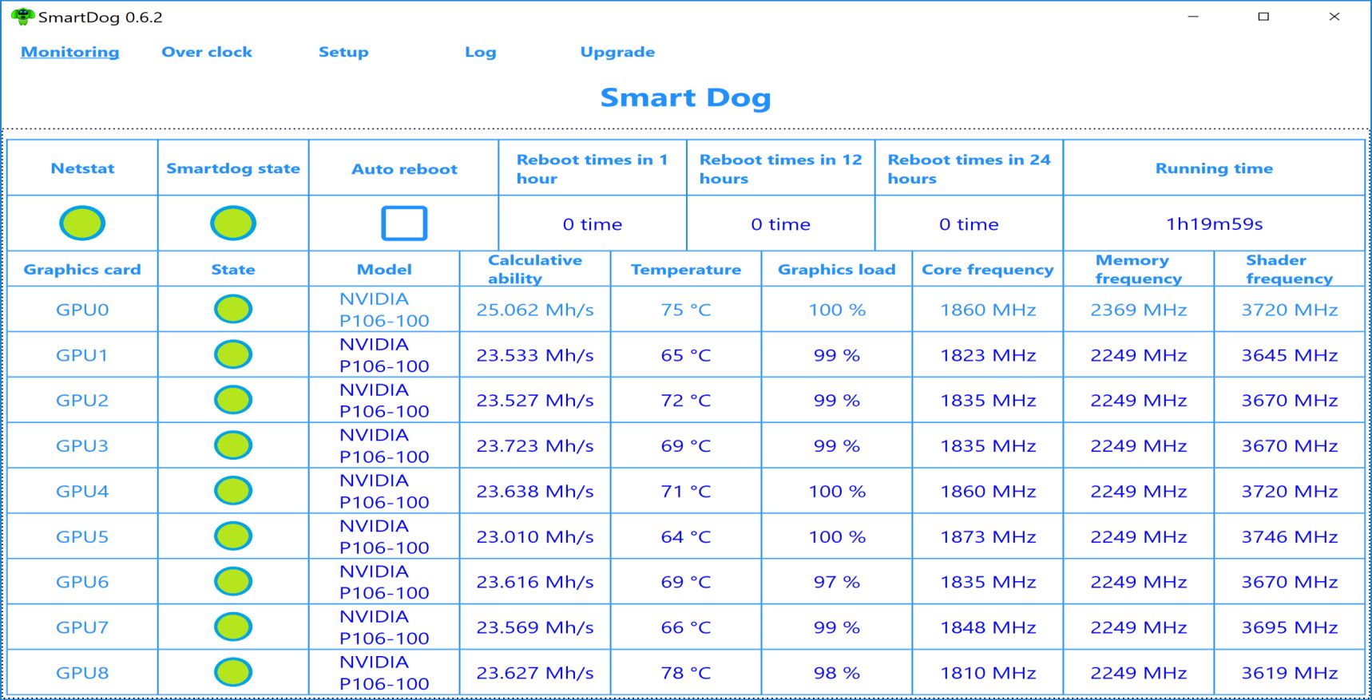The image size is (1372, 700).
Task: Click the GPU3 state indicator
Action: [233, 445]
